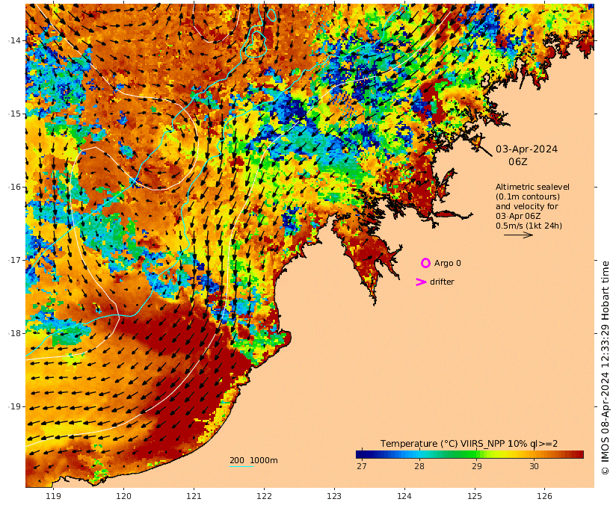Click the '(0.1m contours)' caption line

527,196
